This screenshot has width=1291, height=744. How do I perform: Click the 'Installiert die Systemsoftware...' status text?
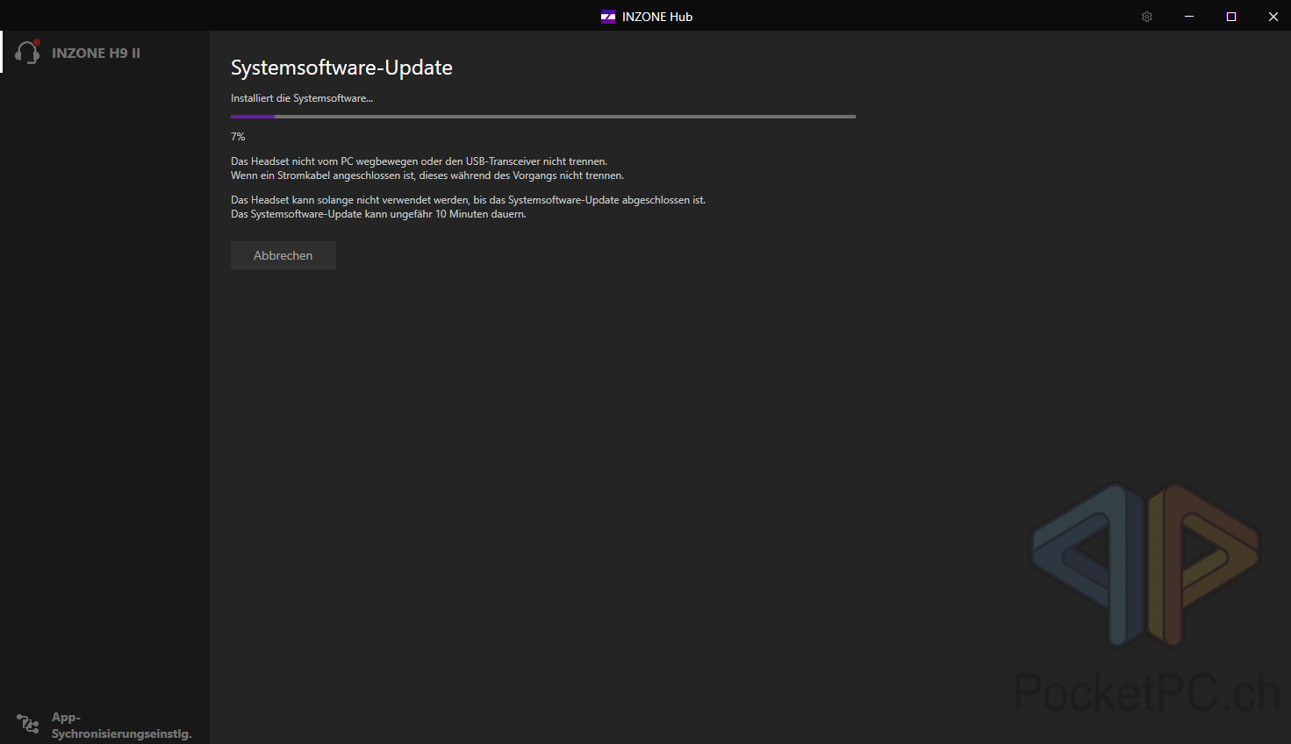click(x=301, y=98)
